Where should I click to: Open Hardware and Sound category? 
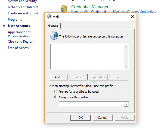pos(23,13)
